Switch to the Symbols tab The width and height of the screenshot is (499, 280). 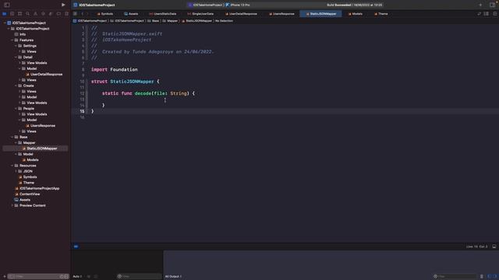[105, 14]
